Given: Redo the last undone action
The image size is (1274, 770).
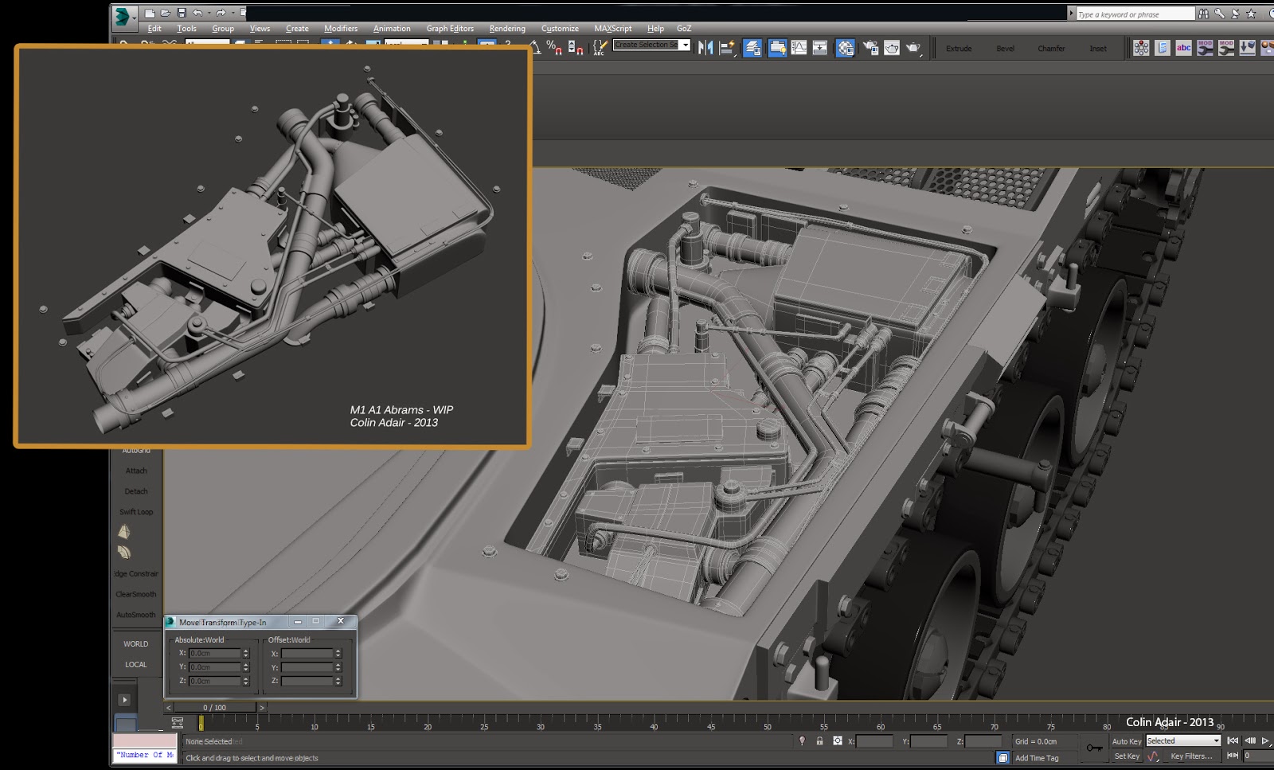Looking at the screenshot, I should point(220,14).
